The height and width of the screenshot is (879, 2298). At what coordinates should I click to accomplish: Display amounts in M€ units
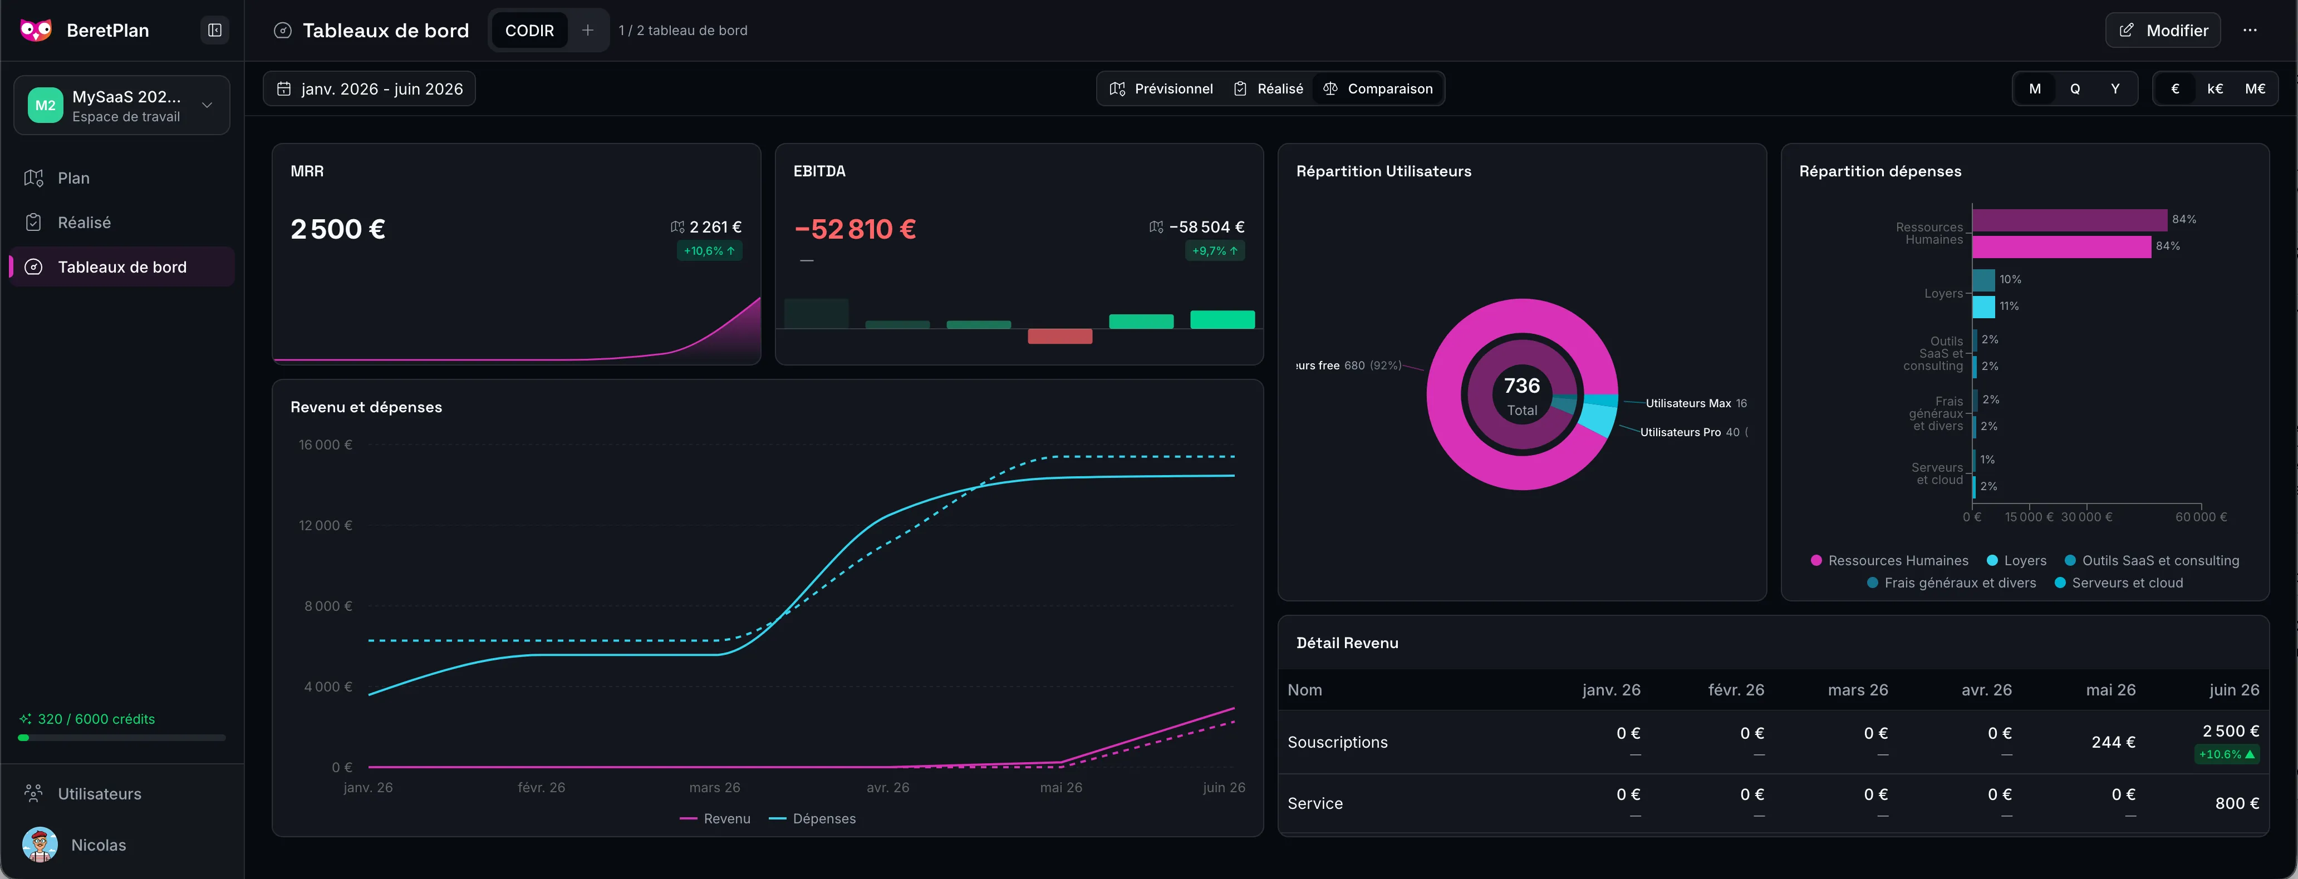click(x=2255, y=89)
